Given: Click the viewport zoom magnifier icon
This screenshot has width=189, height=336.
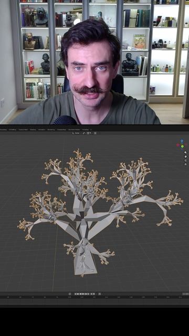Looking at the screenshot, I should coord(185,152).
